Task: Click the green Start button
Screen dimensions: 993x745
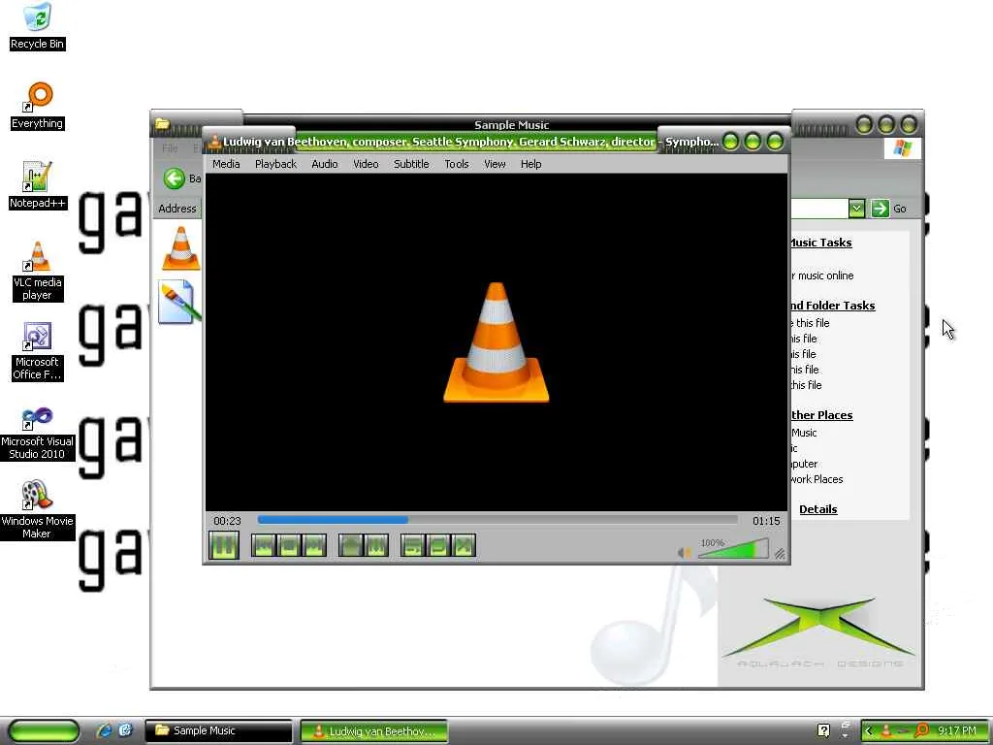Action: coord(43,730)
